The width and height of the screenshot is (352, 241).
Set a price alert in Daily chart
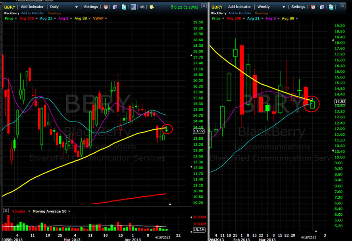106,7
